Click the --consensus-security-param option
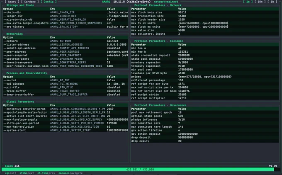This screenshot has height=175, width=282. pyautogui.click(x=24, y=109)
